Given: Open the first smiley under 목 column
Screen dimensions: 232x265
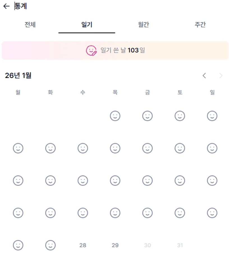Looking at the screenshot, I should click(x=115, y=116).
